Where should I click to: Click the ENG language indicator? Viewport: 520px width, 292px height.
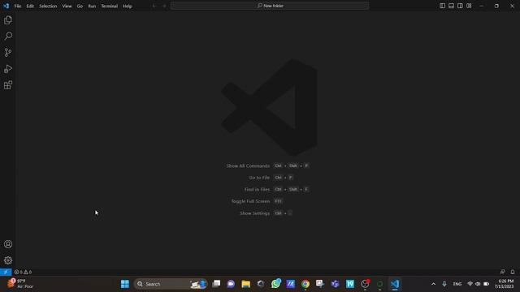(x=457, y=284)
